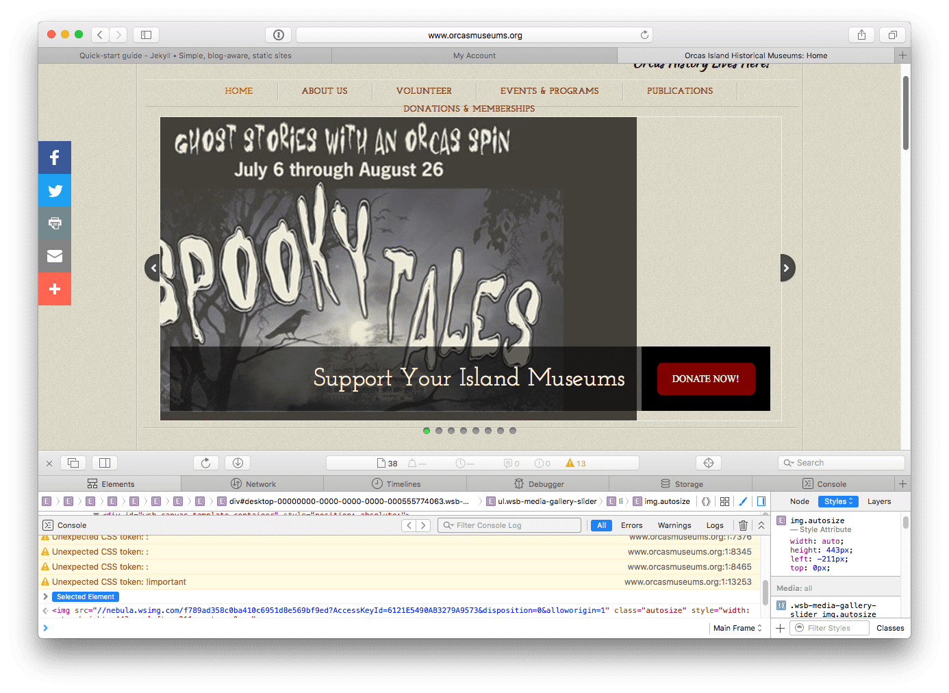949x693 pixels.
Task: Select the first slide indicator dot
Action: point(427,431)
